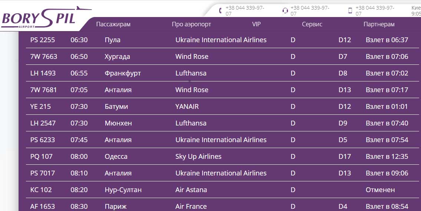Select flight LH 1493
Screen dimensions: 421x211
point(43,73)
